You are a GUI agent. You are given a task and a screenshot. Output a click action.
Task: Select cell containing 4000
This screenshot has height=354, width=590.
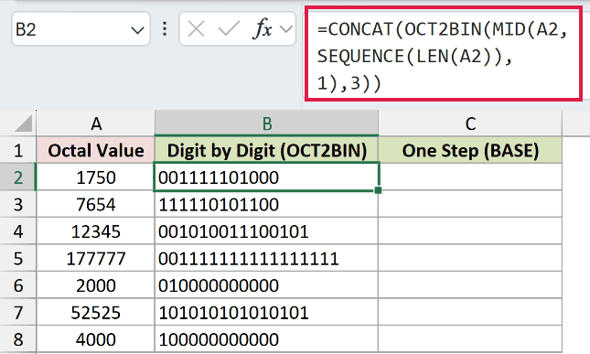[95, 339]
